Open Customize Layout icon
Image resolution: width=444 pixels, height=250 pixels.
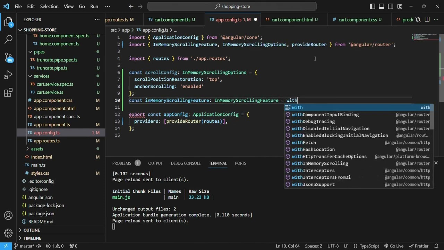point(399,6)
